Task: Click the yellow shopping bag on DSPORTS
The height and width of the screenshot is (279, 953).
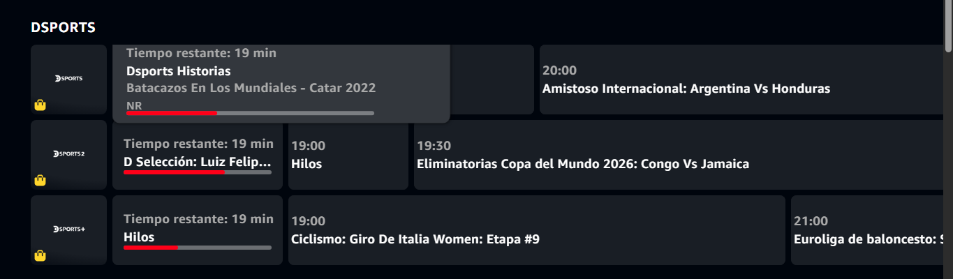Action: click(40, 105)
